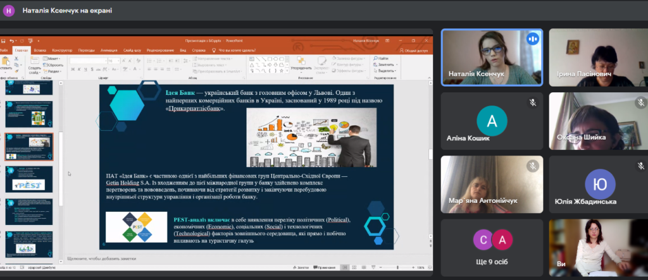Switch to the Слайд-шоу ribbon tab
648x280 pixels.
(x=133, y=51)
